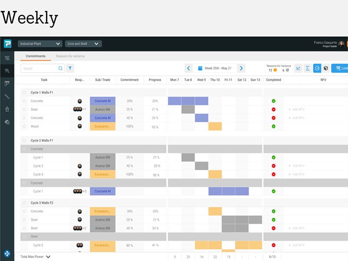Tick the checkbox for the Wood row
Viewport: 348px width, 261px height.
coord(24,126)
